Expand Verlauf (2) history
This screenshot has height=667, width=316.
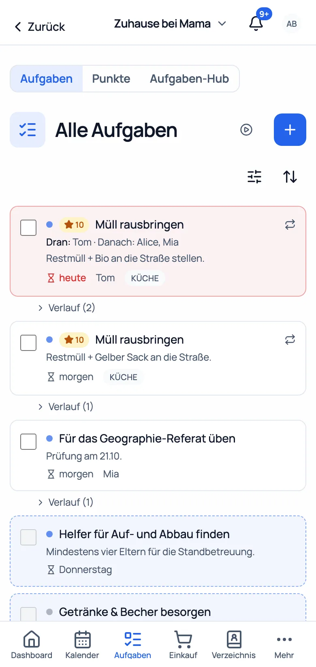(66, 308)
